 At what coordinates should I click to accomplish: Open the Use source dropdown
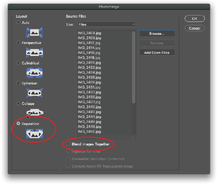point(107,24)
